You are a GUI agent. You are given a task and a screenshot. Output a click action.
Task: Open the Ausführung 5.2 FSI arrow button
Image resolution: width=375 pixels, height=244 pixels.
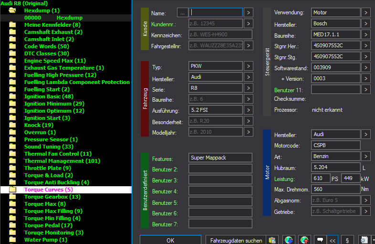(249, 110)
